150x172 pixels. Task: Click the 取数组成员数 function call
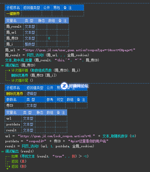pyautogui.click(x=41, y=70)
